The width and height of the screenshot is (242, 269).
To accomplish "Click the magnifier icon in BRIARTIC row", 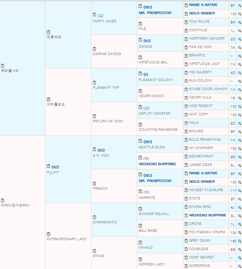I will pos(240,56).
